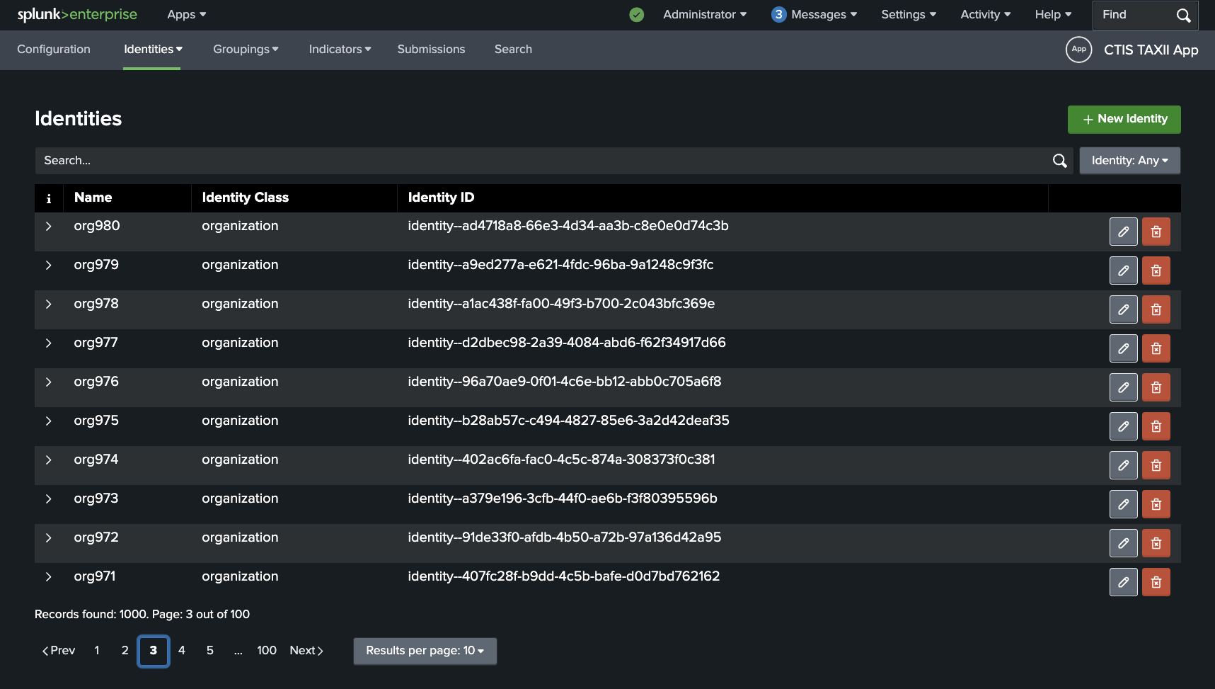
Task: Change the Results per page dropdown
Action: [425, 651]
